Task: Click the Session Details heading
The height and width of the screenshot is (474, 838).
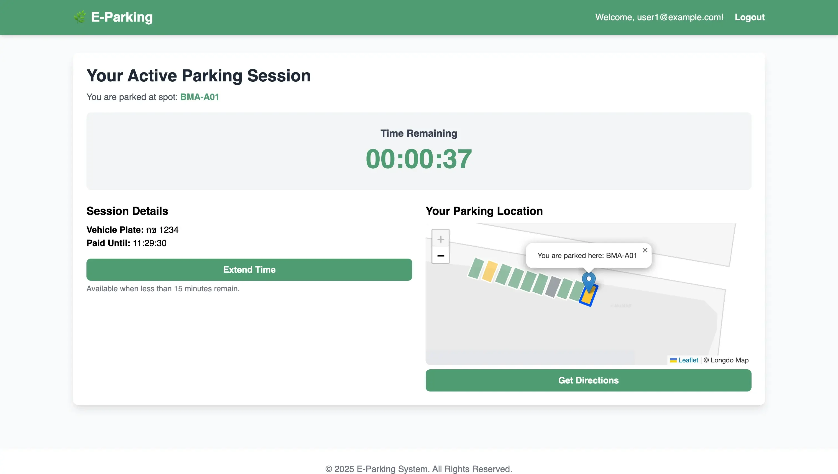Action: (127, 211)
